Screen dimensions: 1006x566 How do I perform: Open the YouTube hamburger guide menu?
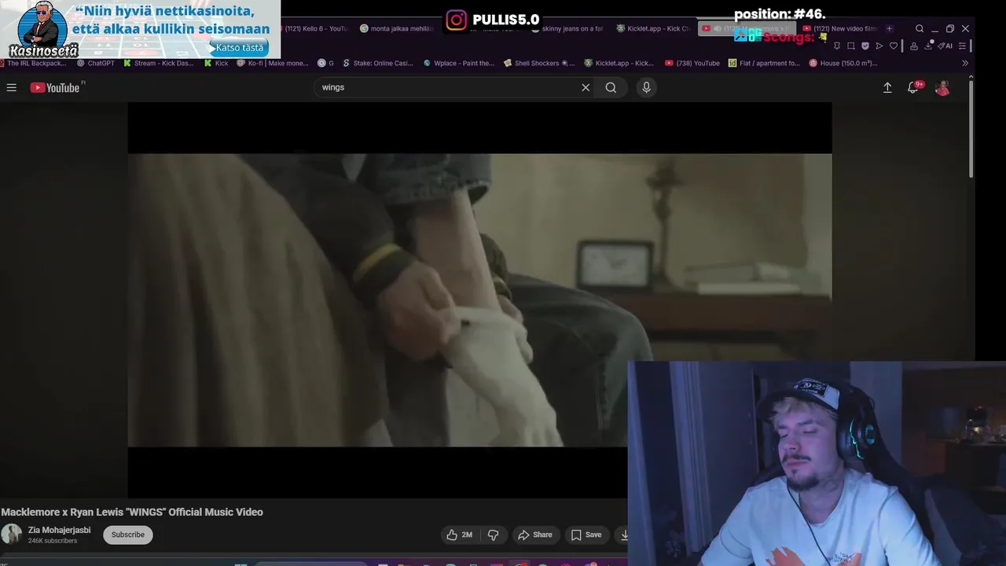pyautogui.click(x=12, y=87)
